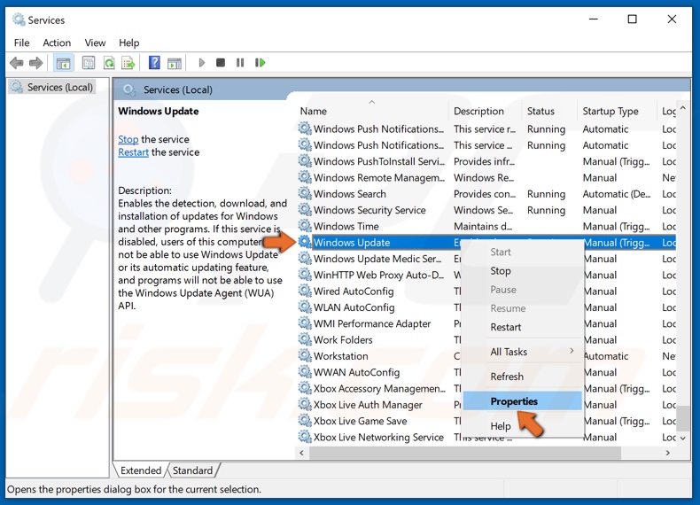Switch to the Standard tab
The image size is (700, 505).
(x=193, y=470)
